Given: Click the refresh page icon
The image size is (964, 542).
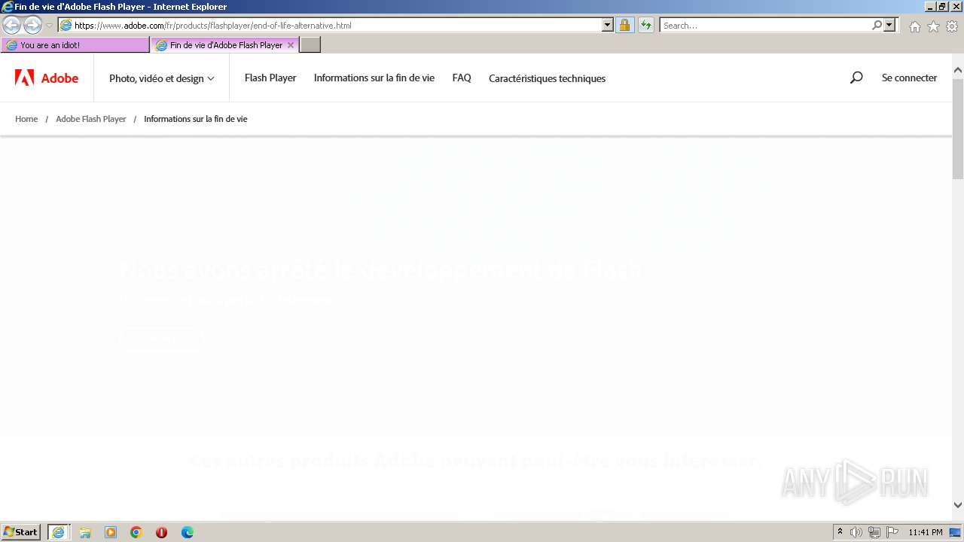Looking at the screenshot, I should pos(646,26).
